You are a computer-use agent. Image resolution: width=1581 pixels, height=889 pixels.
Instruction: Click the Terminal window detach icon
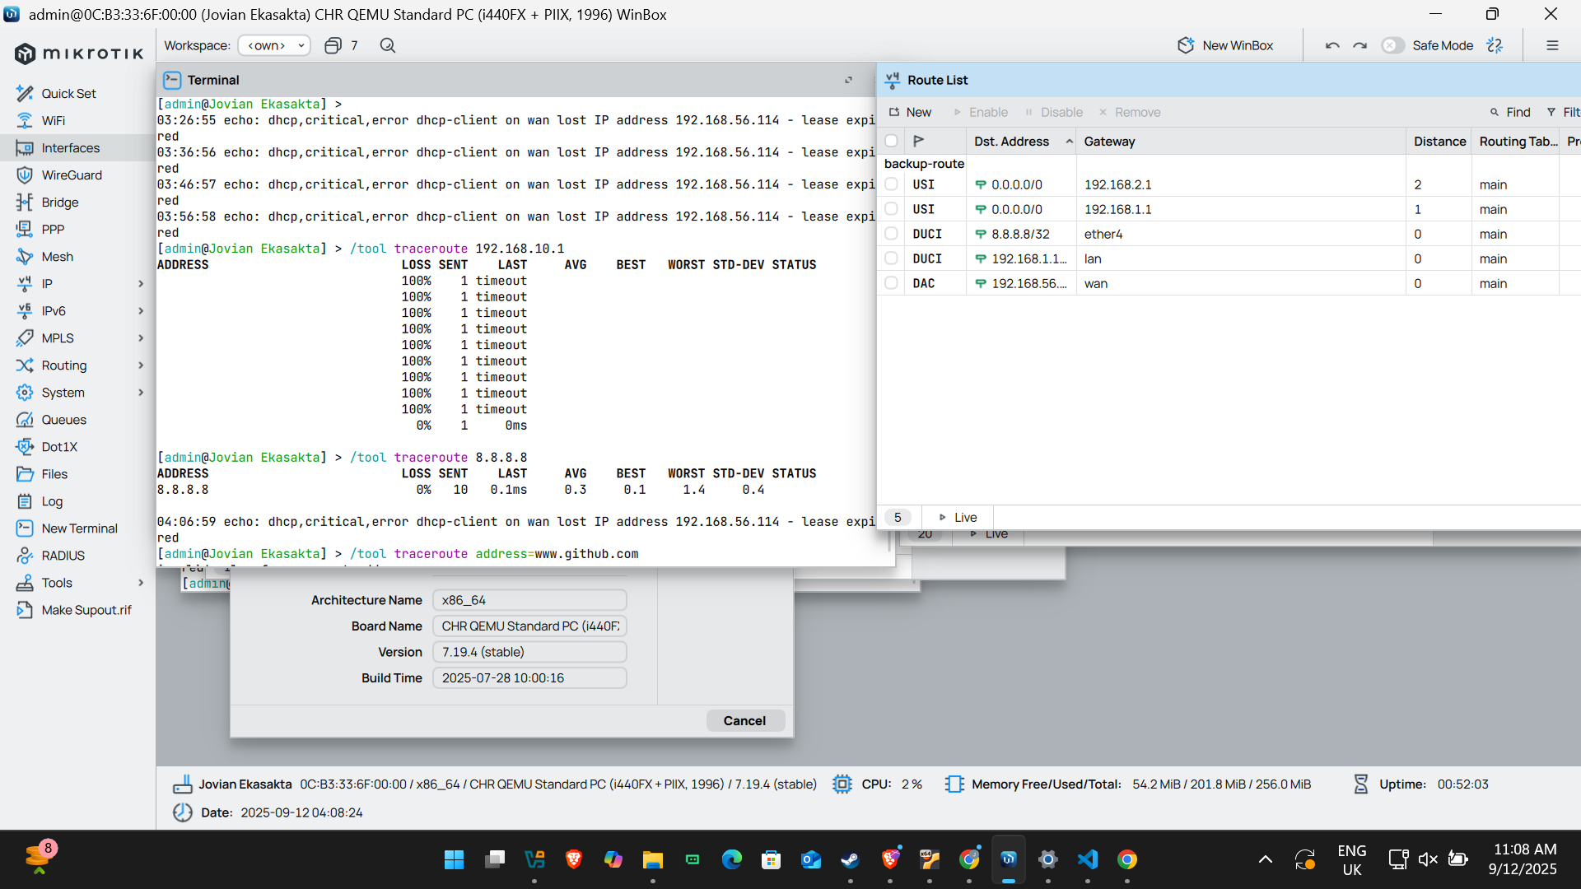[x=848, y=80]
